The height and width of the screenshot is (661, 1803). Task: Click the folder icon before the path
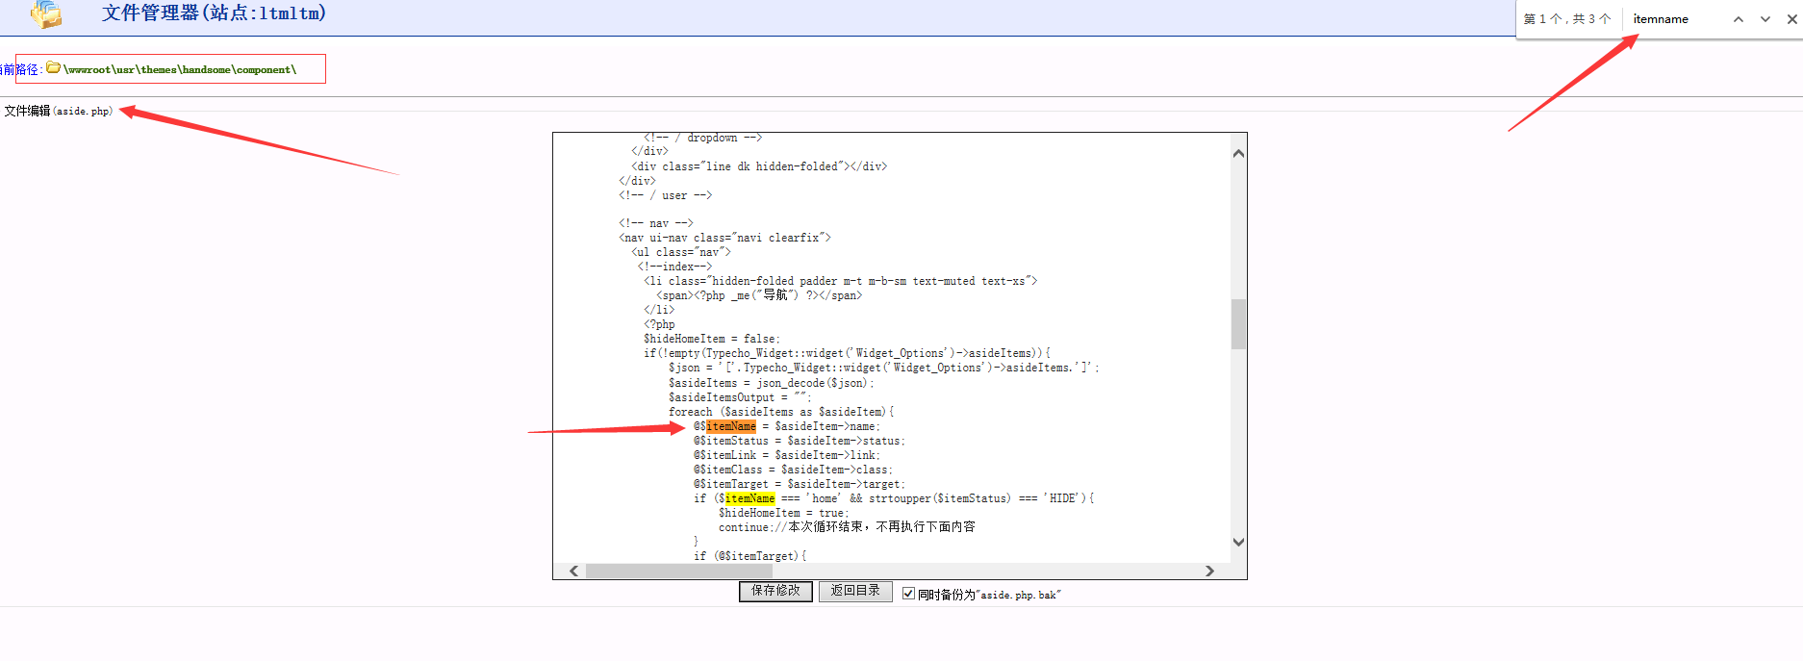[x=54, y=68]
